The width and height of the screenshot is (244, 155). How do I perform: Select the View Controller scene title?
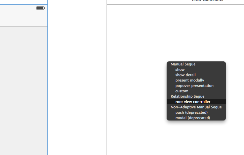(x=207, y=1)
